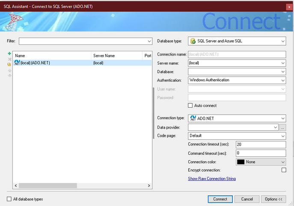
Task: Enable the Encrypt connection checkbox
Action: [x=284, y=170]
